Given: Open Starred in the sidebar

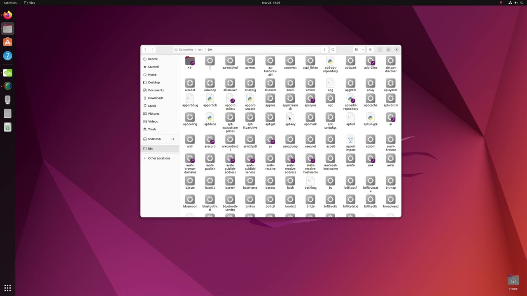Looking at the screenshot, I should click(160, 67).
